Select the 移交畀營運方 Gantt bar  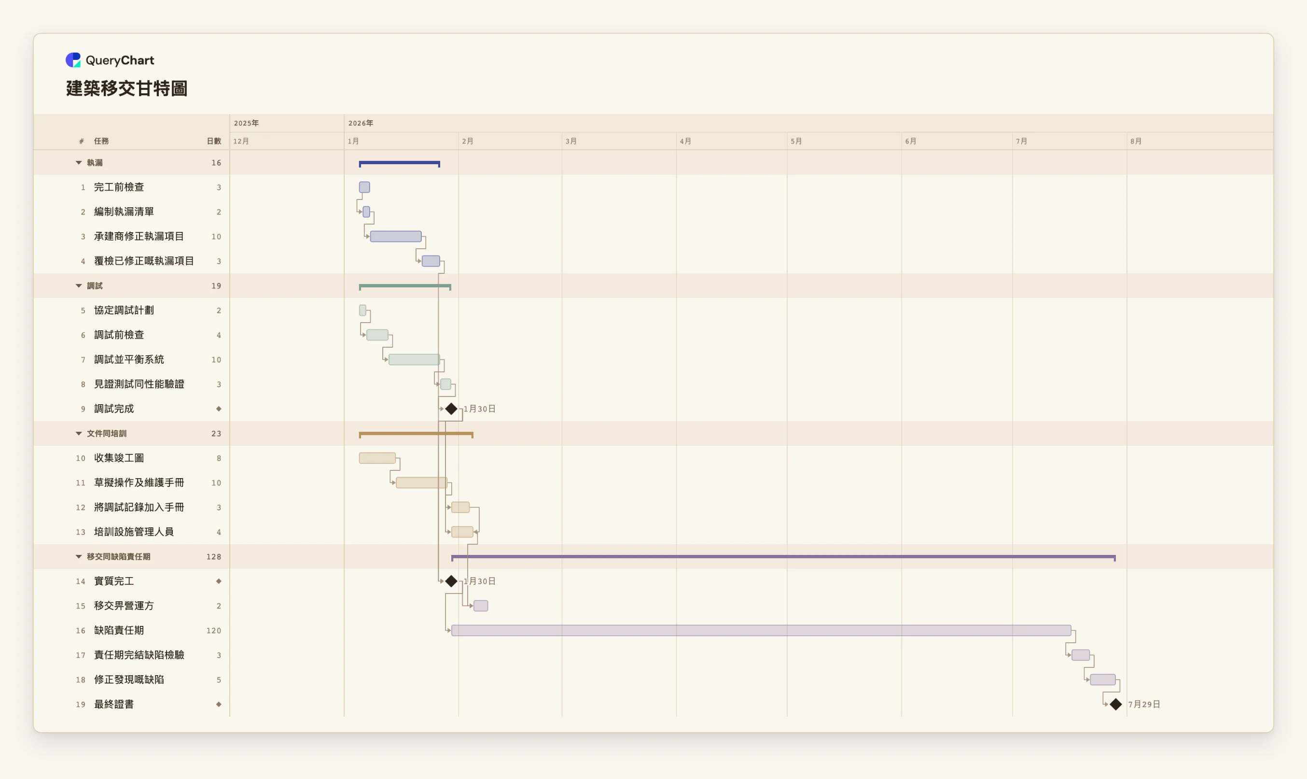[x=481, y=606]
